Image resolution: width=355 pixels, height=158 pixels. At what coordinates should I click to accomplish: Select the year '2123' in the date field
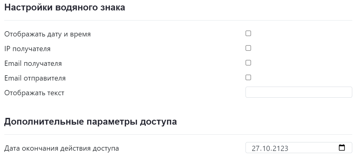coord(280,149)
